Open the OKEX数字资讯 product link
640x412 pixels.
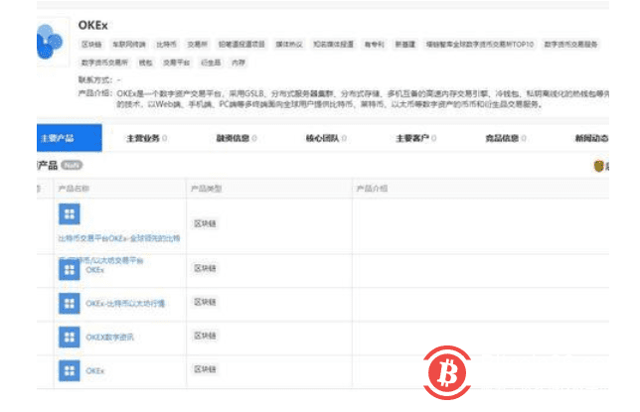[x=109, y=337]
